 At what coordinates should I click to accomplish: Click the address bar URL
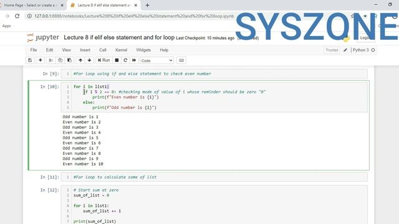134,16
